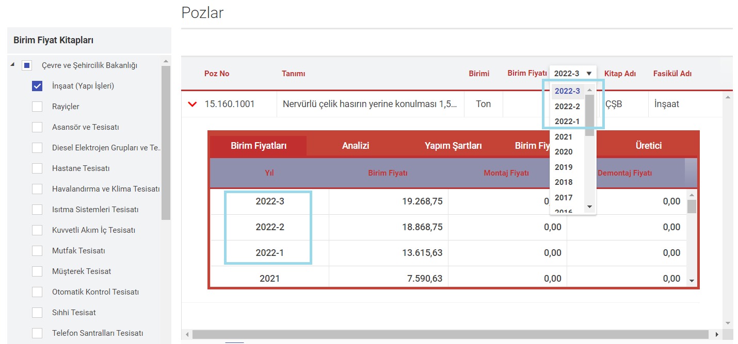Click the dropdown list's scroll down arrow

(x=590, y=207)
